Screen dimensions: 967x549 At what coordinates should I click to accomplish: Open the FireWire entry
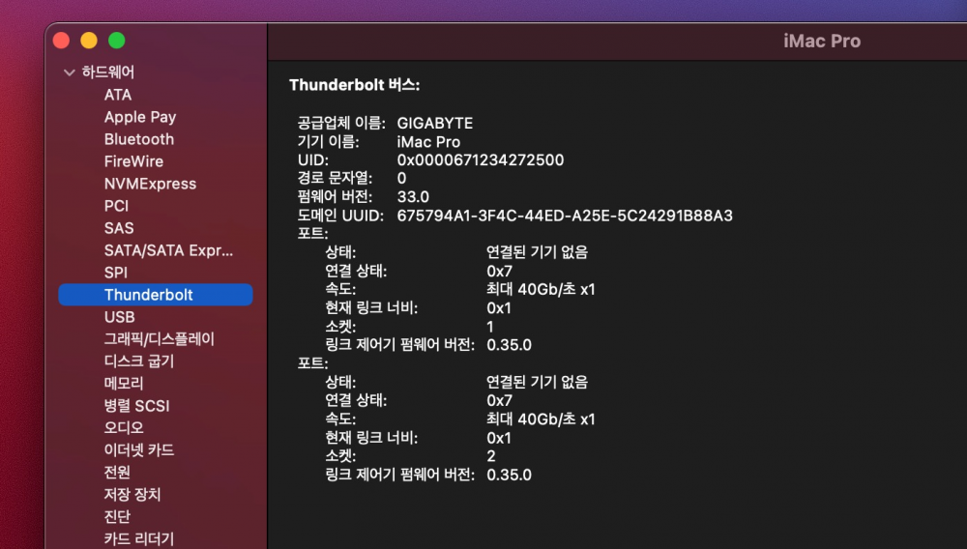(133, 161)
